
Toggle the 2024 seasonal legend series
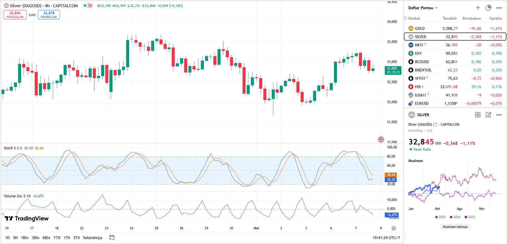pyautogui.click(x=455, y=217)
